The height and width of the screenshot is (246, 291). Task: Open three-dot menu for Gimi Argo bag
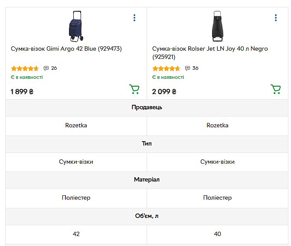134,18
